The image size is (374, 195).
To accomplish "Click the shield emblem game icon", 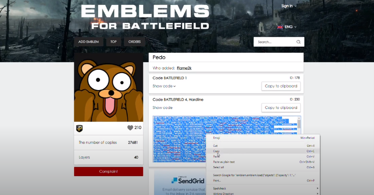I will [79, 128].
